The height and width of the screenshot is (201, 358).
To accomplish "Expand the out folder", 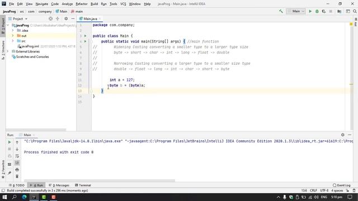I will [x=13, y=36].
